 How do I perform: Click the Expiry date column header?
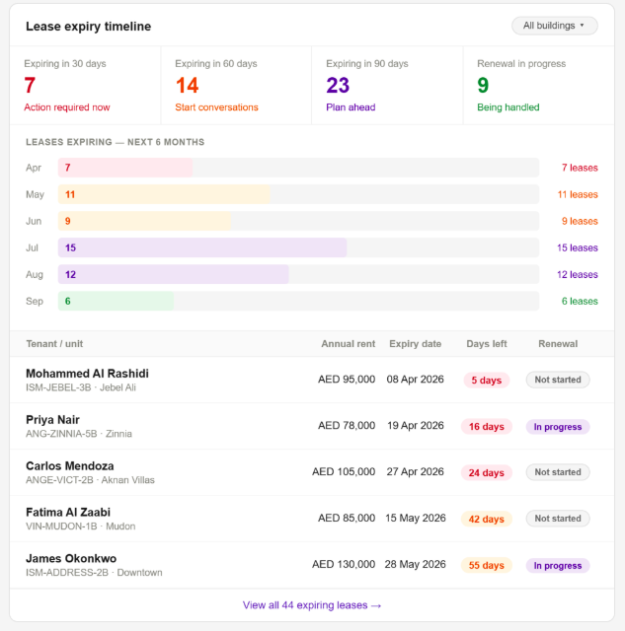[415, 344]
